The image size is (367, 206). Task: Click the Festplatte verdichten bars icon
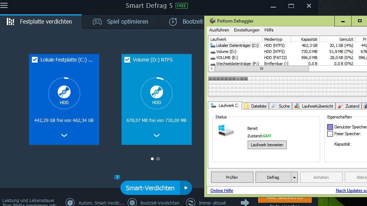click(x=10, y=21)
